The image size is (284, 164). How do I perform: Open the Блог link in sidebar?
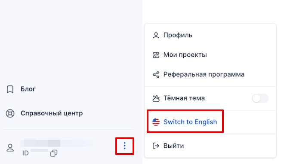[x=28, y=89]
